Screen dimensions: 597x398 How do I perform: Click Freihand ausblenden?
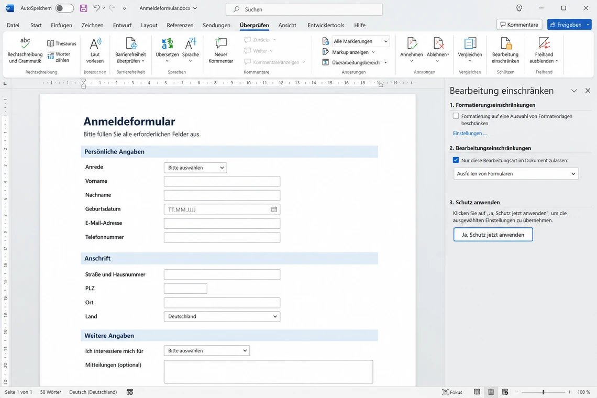point(544,50)
